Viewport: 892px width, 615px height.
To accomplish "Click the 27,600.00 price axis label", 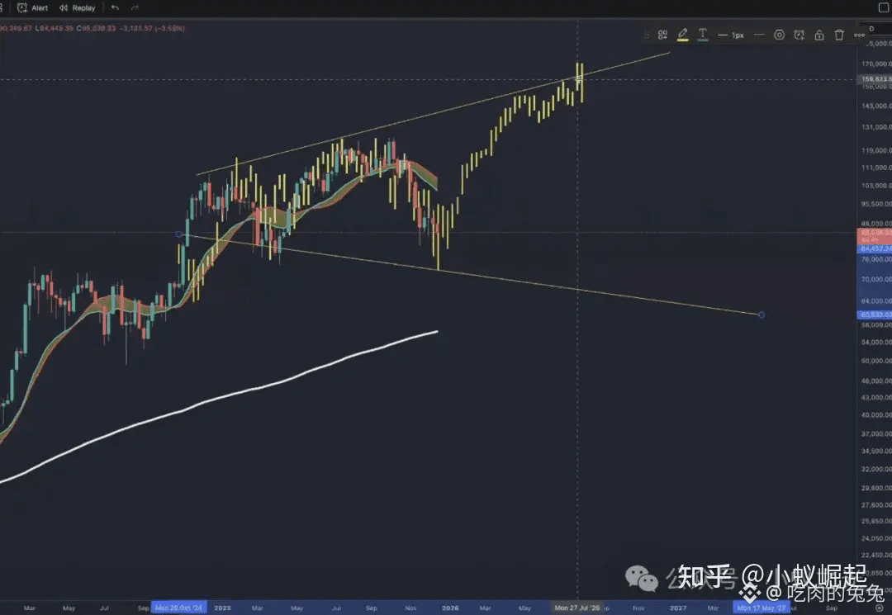I will (x=876, y=504).
